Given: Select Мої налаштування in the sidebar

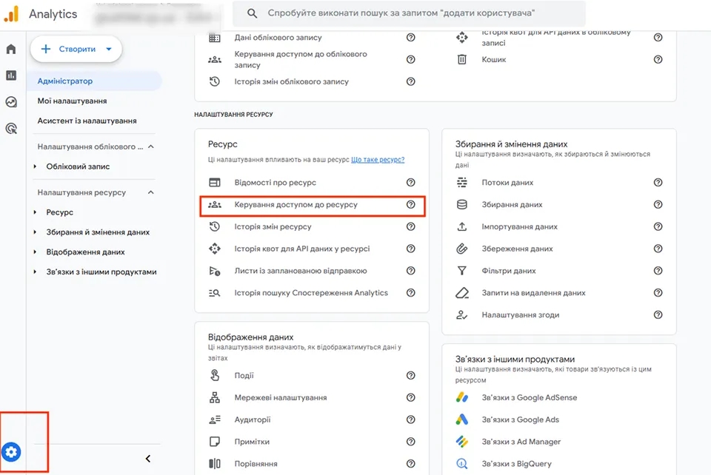Looking at the screenshot, I should 72,101.
